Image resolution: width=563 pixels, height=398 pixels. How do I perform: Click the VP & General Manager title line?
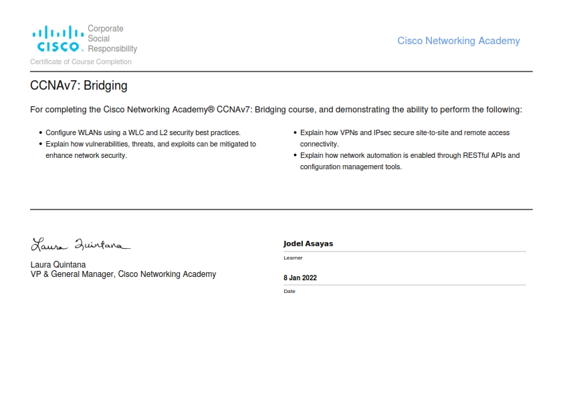[123, 274]
